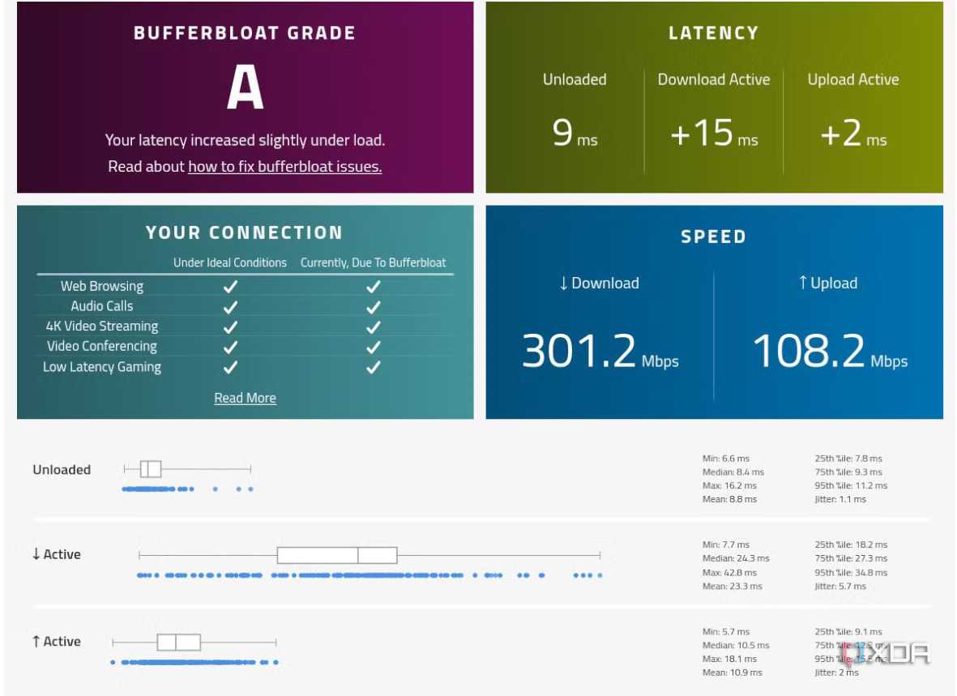This screenshot has width=957, height=696.
Task: Click the SPEED heading
Action: (713, 237)
